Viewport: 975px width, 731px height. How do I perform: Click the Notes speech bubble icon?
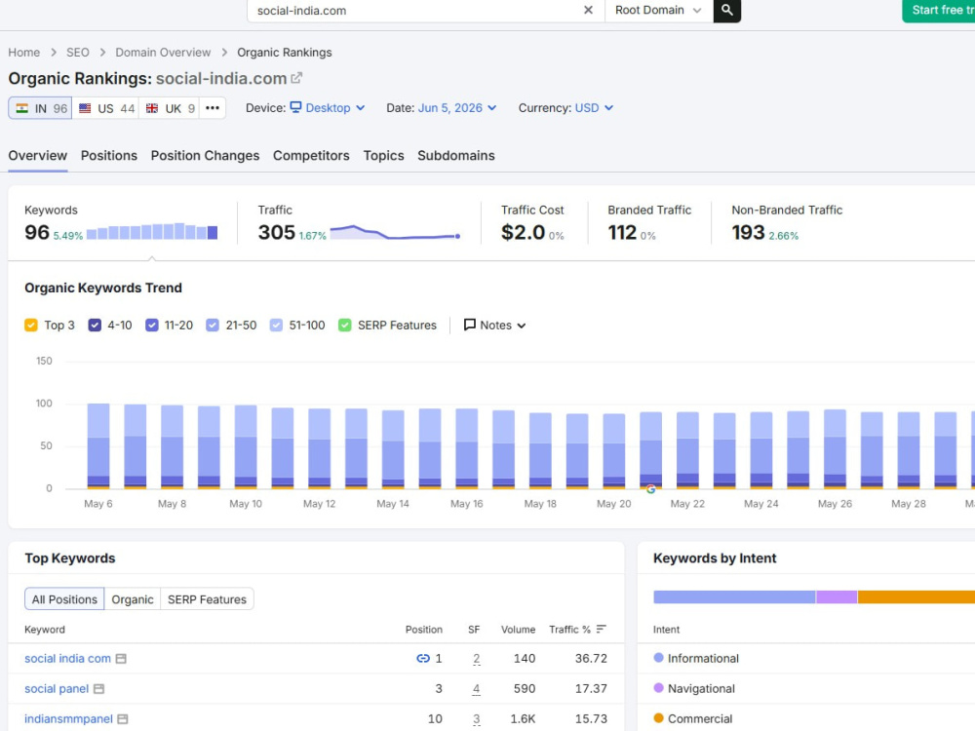pyautogui.click(x=470, y=325)
